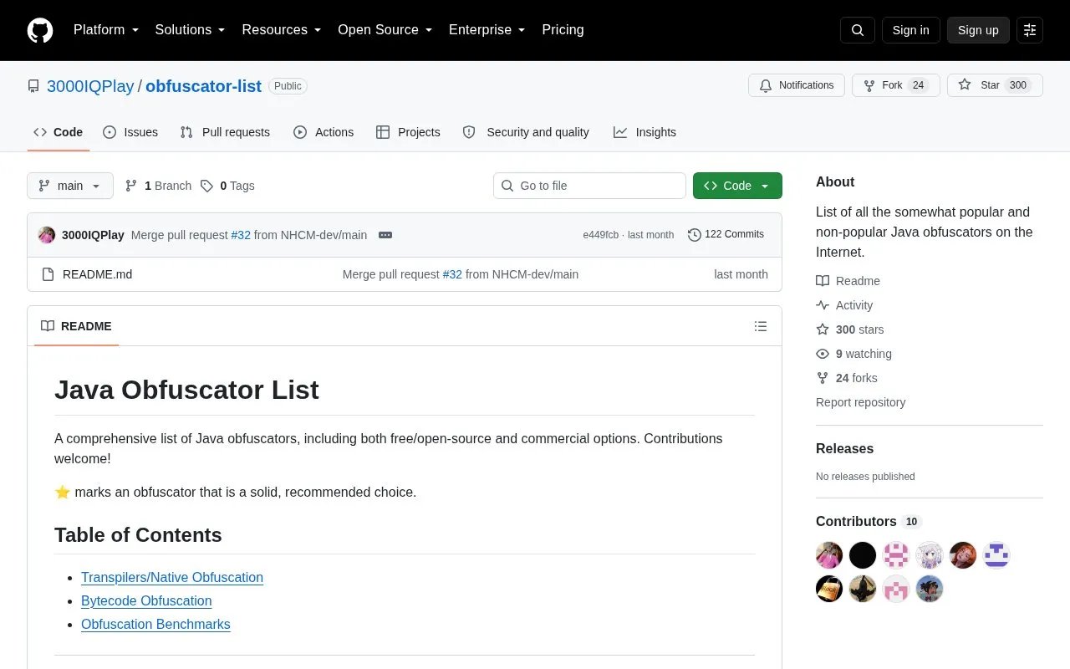
Task: Click the Sign up button
Action: point(978,30)
